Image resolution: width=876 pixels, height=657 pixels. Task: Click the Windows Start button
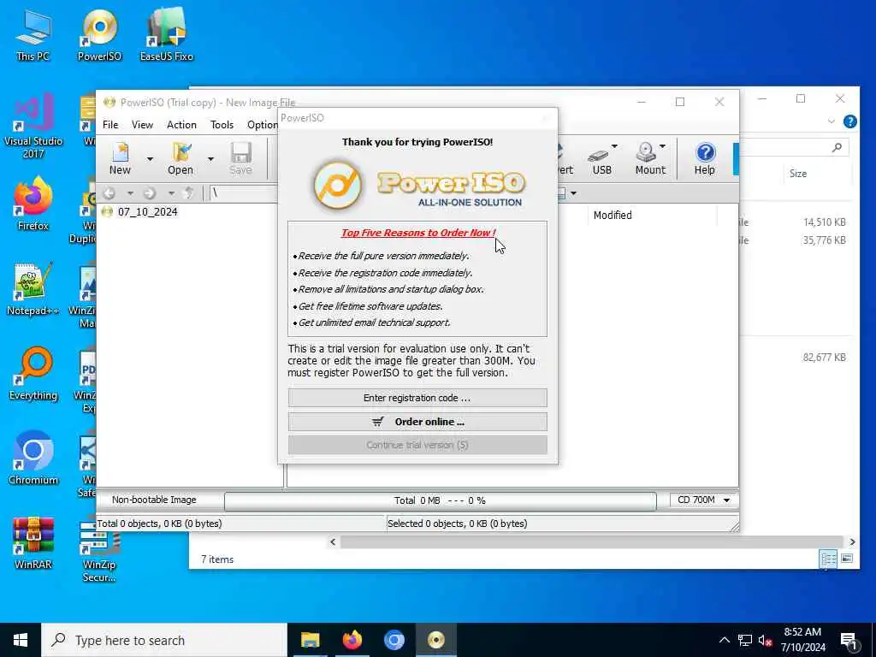[x=21, y=640]
